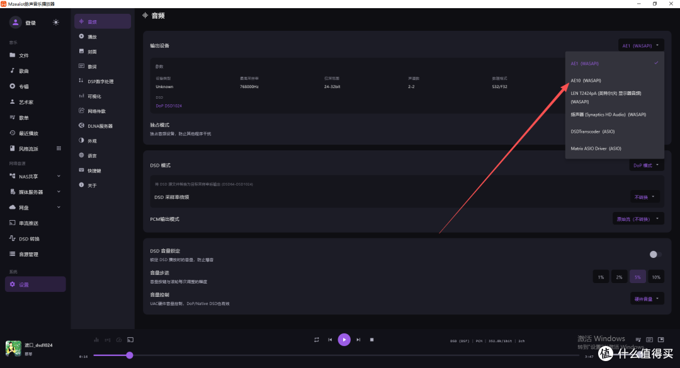Click the mini-player icon at bottom right

click(661, 340)
